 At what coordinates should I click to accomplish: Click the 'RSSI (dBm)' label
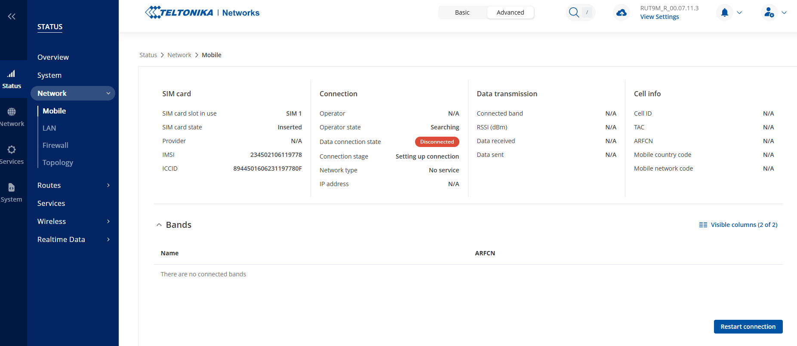coord(492,127)
